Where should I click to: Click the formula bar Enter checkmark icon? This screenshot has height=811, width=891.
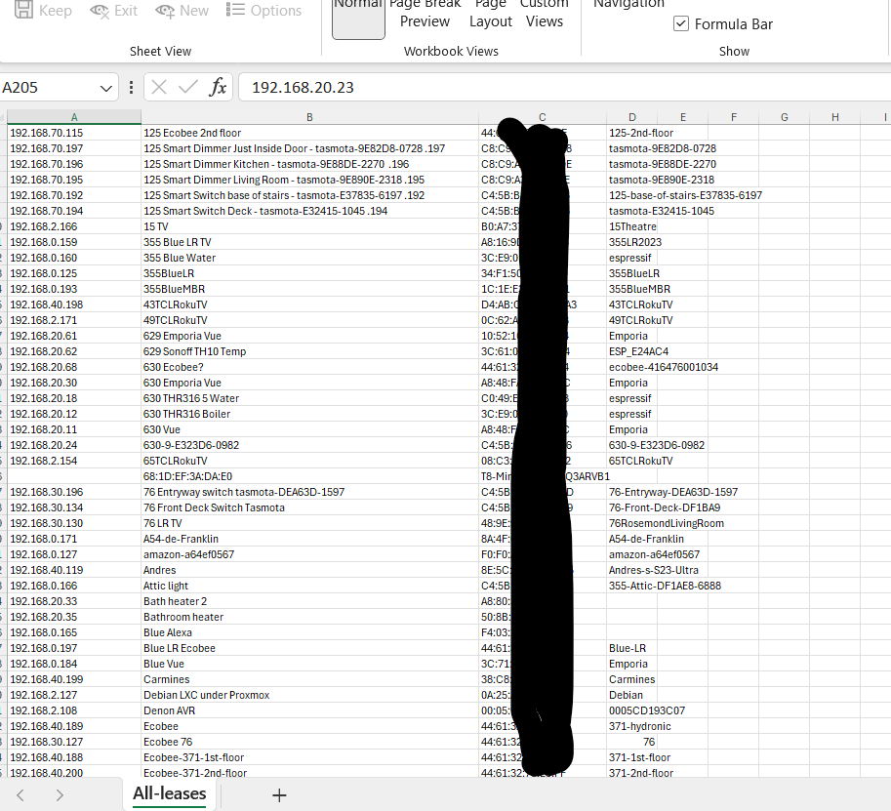(x=188, y=88)
